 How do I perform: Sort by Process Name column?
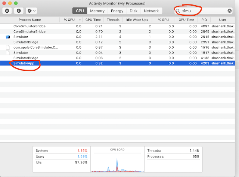click(30, 20)
